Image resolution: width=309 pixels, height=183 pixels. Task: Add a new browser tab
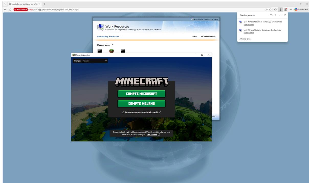point(45,4)
